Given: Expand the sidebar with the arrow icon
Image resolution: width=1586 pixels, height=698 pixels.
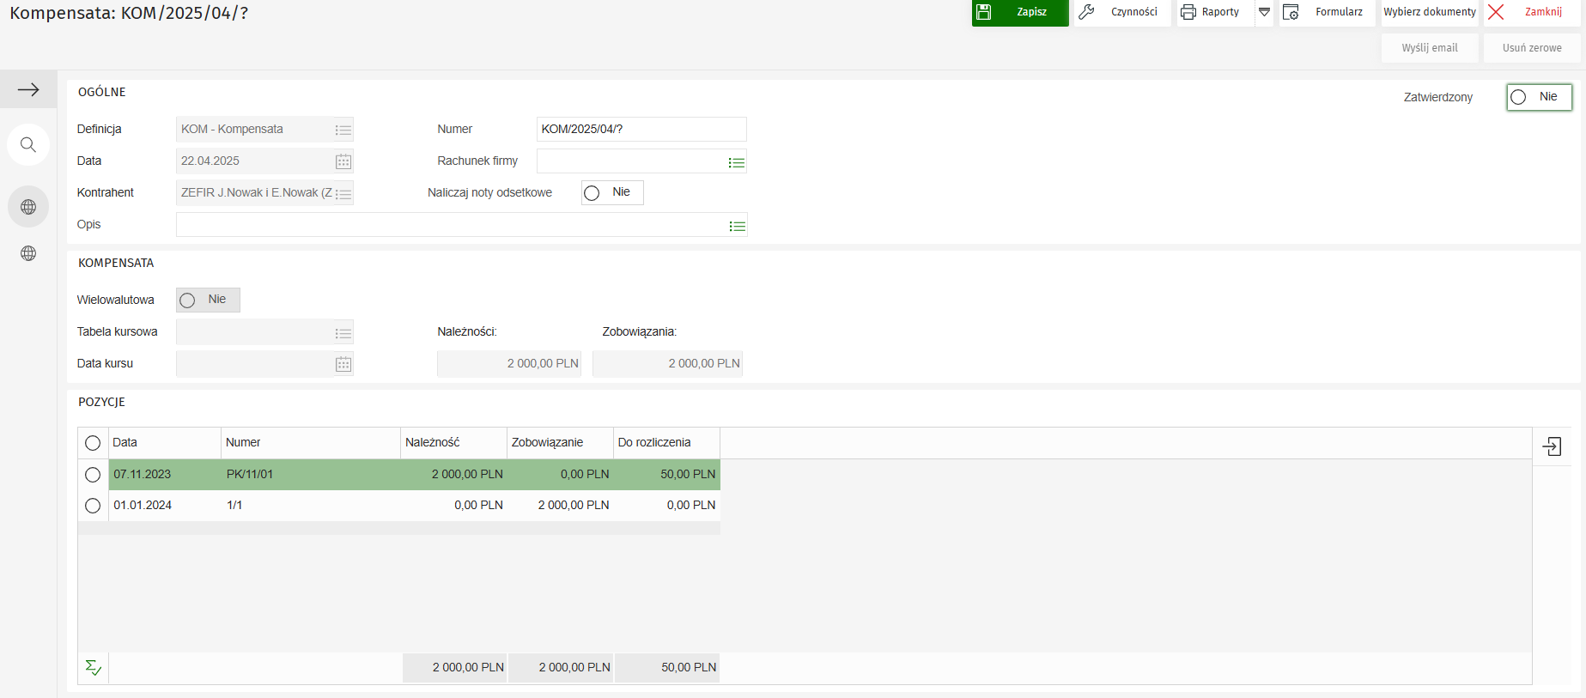Looking at the screenshot, I should tap(28, 89).
